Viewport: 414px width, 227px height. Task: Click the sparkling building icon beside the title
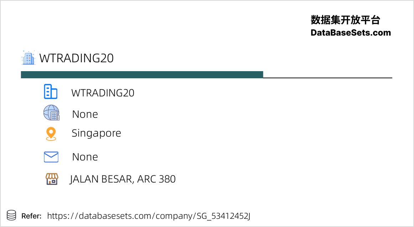pyautogui.click(x=28, y=58)
